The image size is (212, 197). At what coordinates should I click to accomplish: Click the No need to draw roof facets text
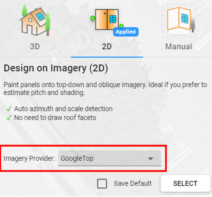pos(55,118)
